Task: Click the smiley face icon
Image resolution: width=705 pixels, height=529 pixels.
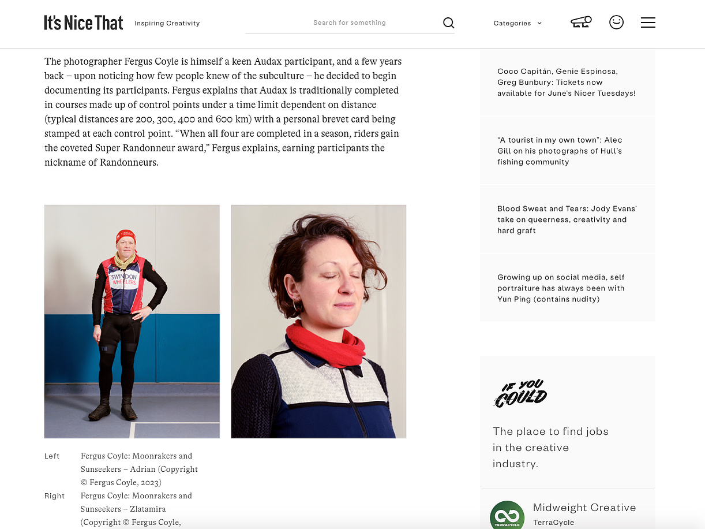Action: point(616,23)
